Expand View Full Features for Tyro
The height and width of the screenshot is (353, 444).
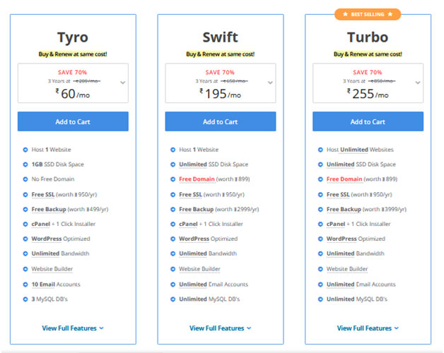click(73, 328)
